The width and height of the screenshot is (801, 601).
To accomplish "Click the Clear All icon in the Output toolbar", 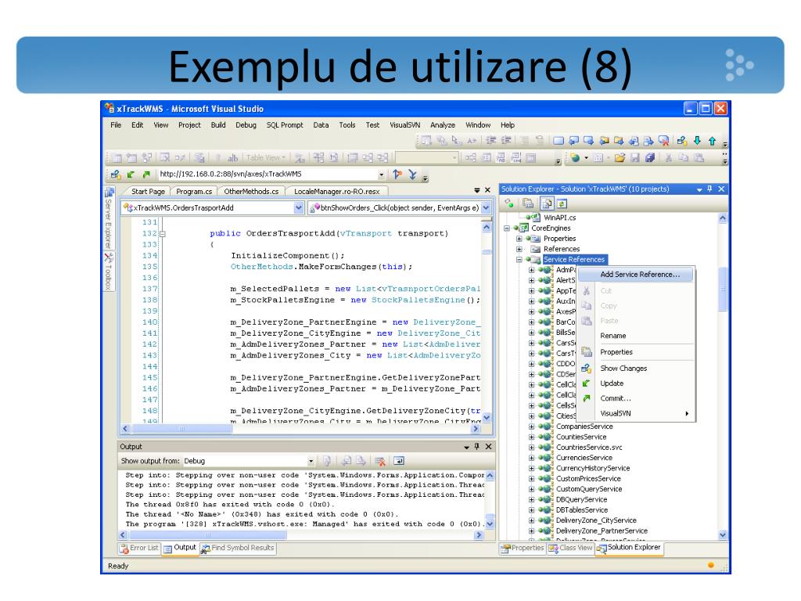I will coord(380,461).
